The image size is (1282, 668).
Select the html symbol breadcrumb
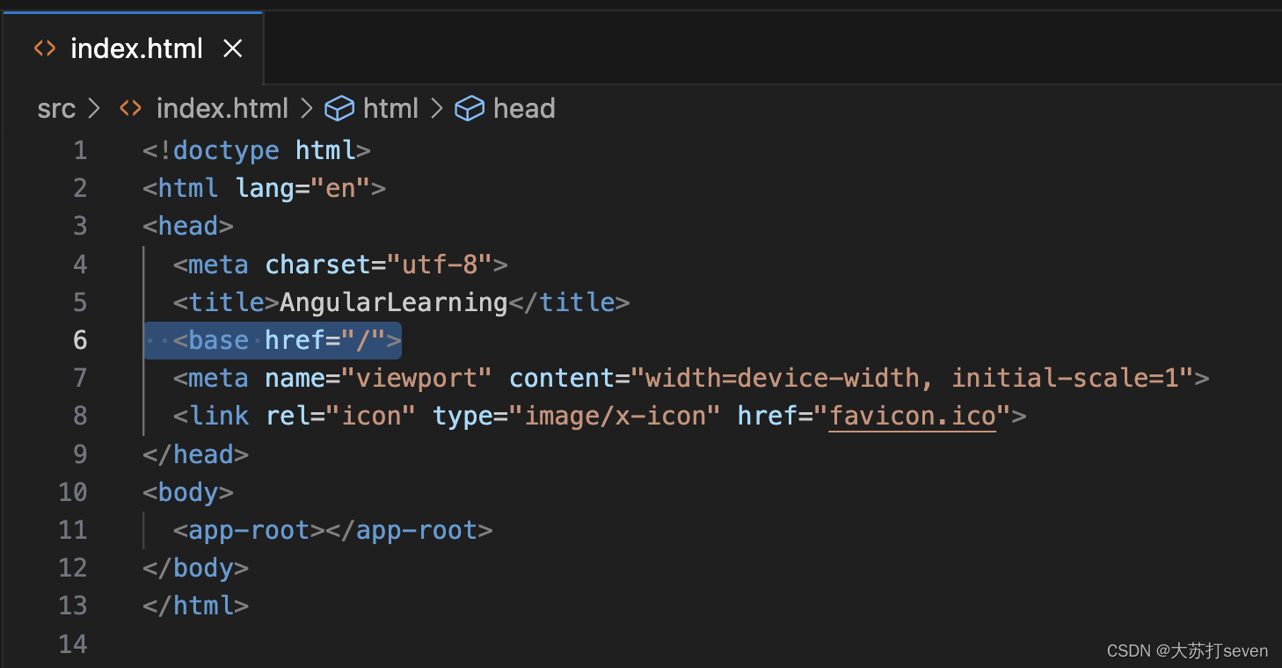pyautogui.click(x=390, y=109)
